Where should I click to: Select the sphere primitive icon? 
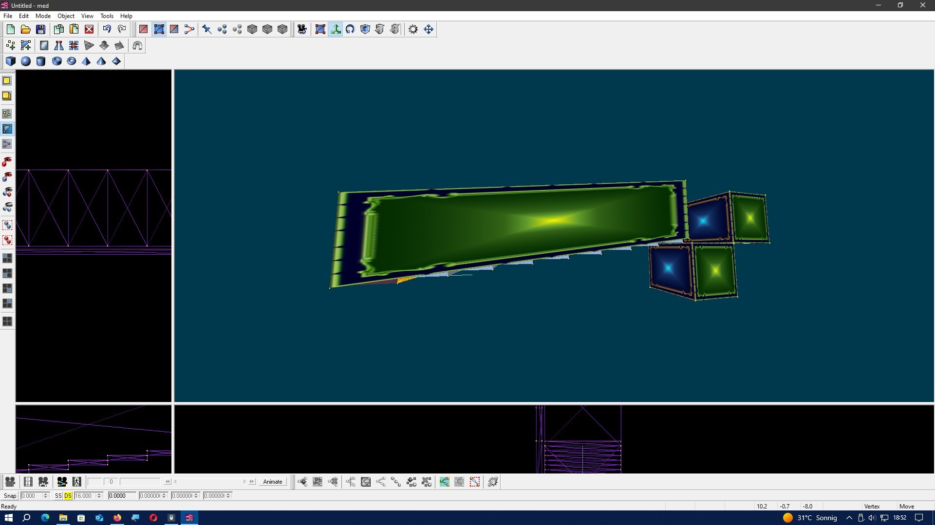[x=26, y=61]
